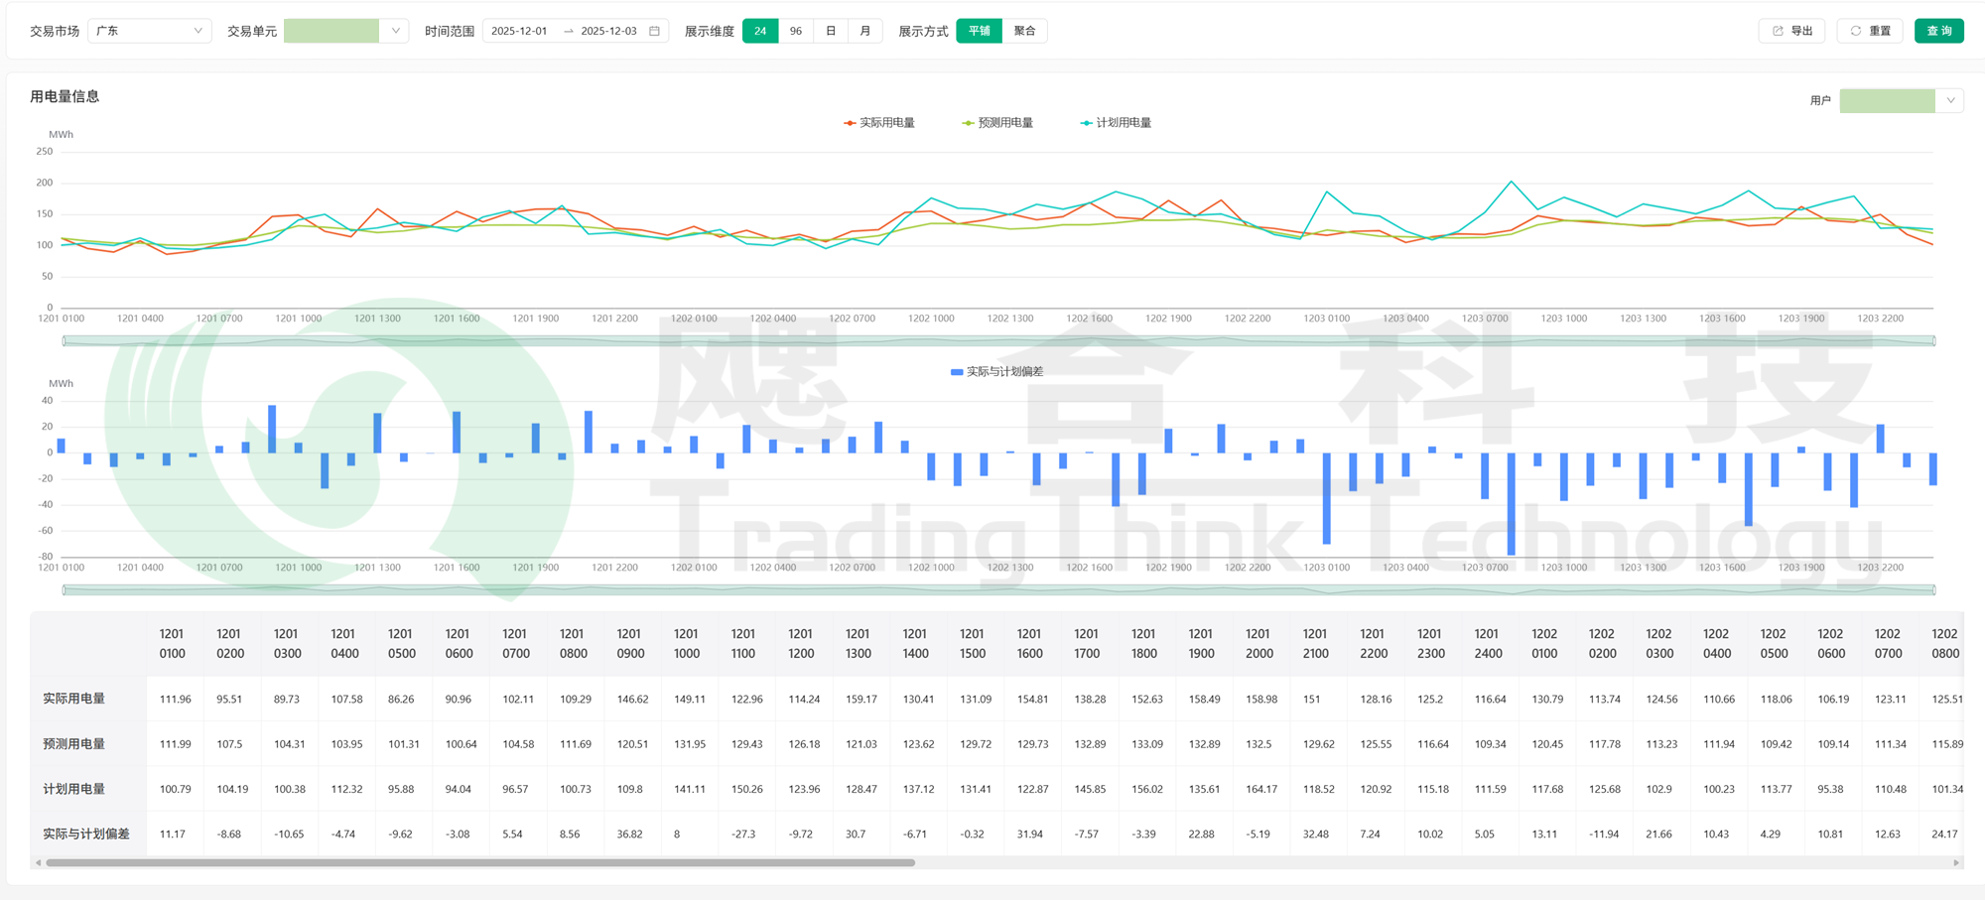Viewport: 1985px width, 900px height.
Task: Click the calendar icon in date range
Action: [654, 31]
